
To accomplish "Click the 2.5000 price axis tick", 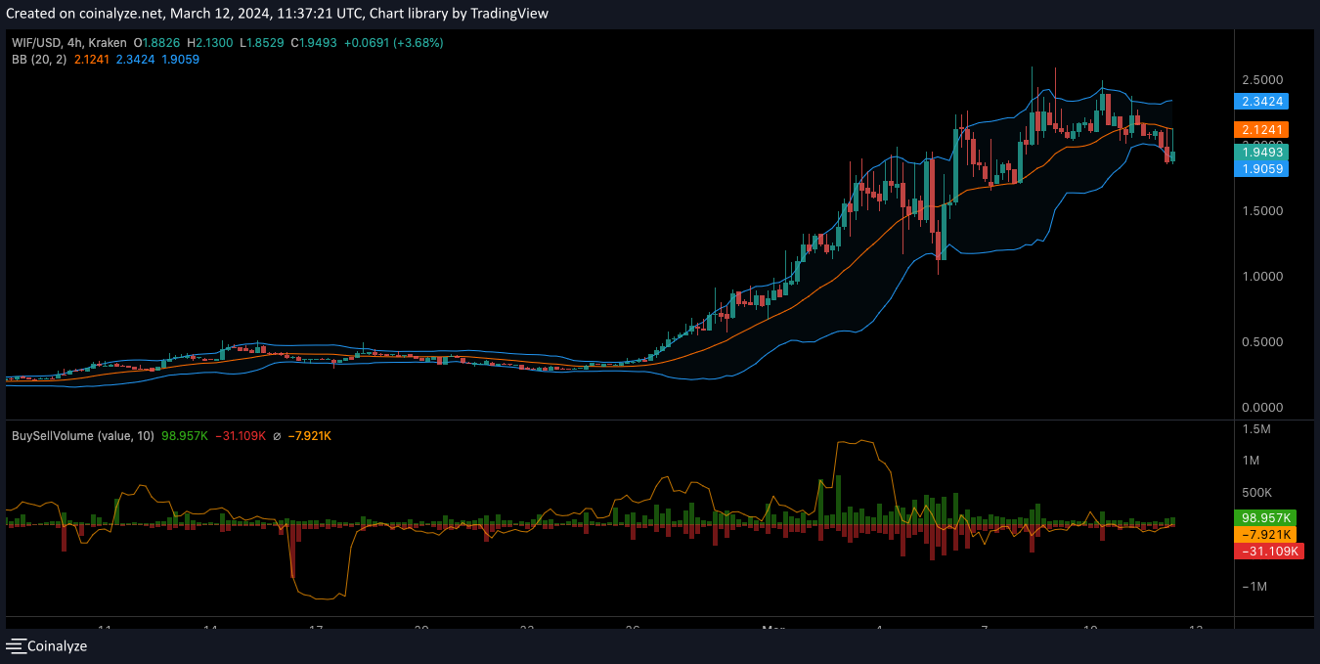I will tap(1262, 79).
